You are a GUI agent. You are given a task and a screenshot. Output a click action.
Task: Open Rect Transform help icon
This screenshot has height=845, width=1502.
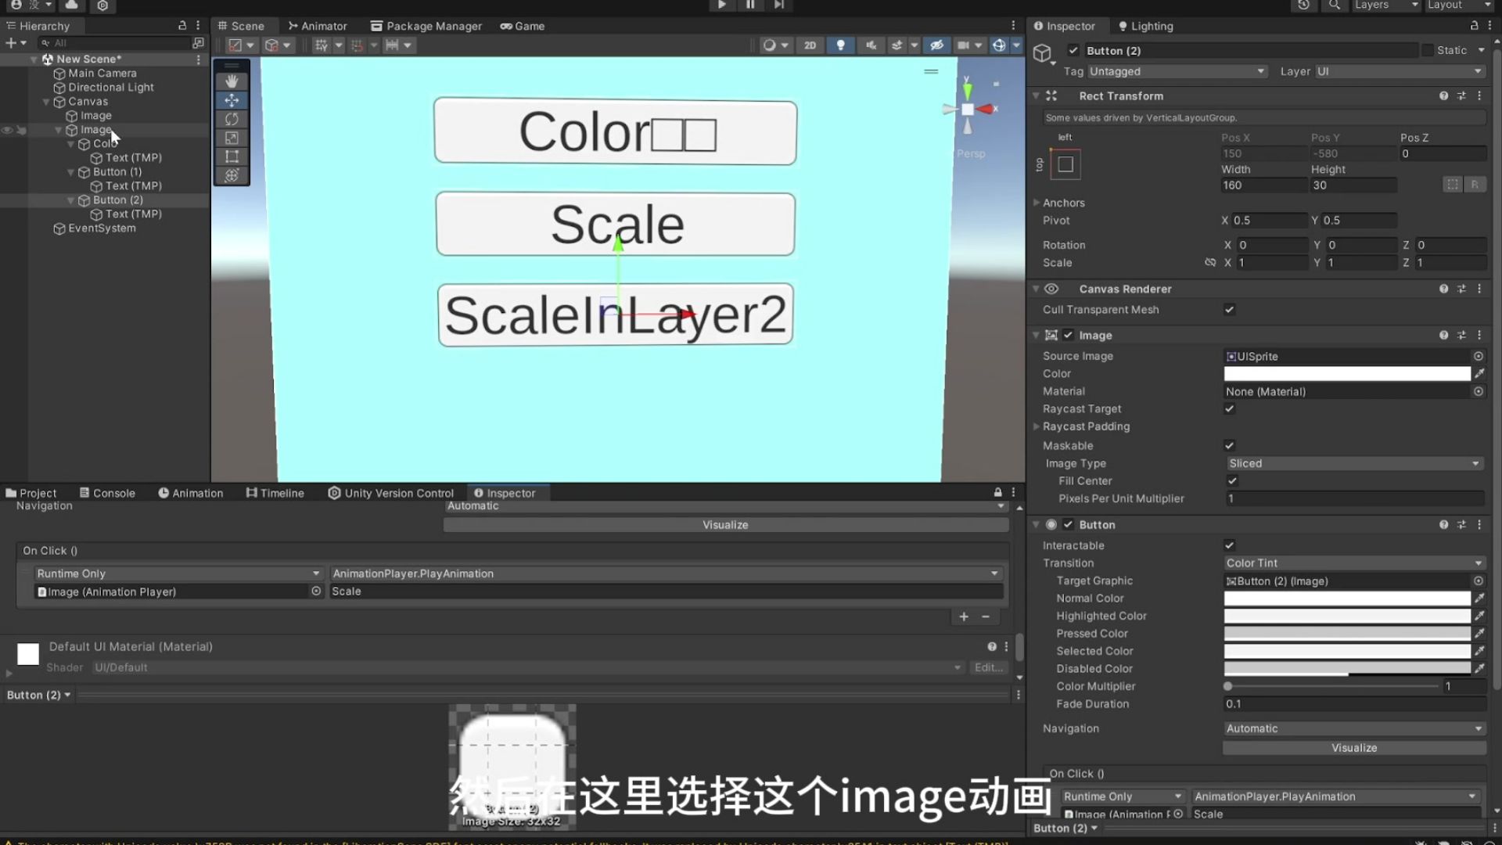point(1443,96)
